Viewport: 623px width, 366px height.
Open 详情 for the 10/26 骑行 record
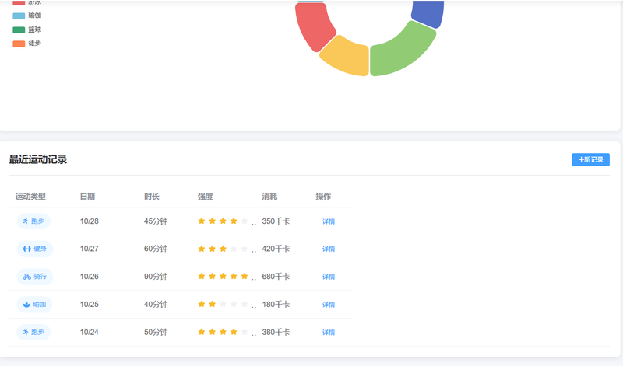tap(328, 277)
